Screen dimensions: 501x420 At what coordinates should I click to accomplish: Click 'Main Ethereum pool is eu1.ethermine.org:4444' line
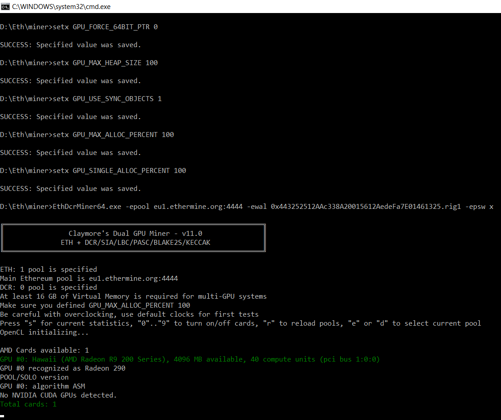[x=89, y=278]
